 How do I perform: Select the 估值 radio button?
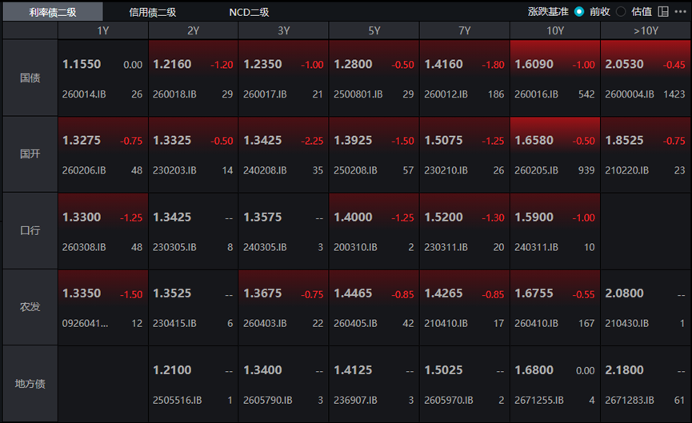tap(621, 12)
